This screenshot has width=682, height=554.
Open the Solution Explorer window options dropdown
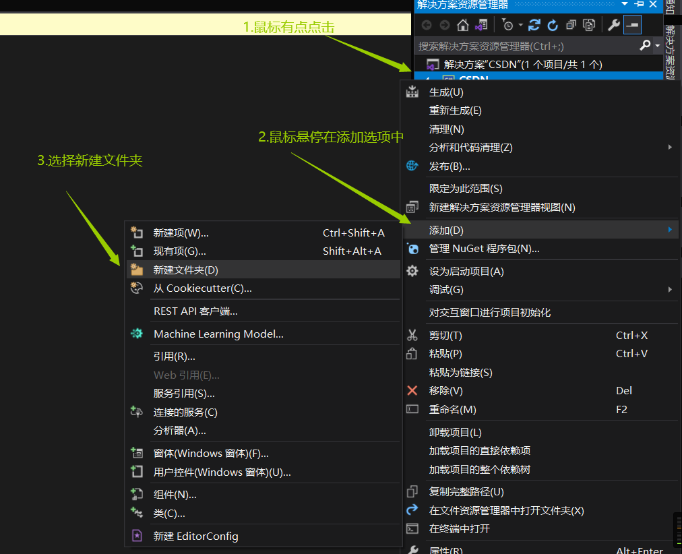pyautogui.click(x=624, y=5)
